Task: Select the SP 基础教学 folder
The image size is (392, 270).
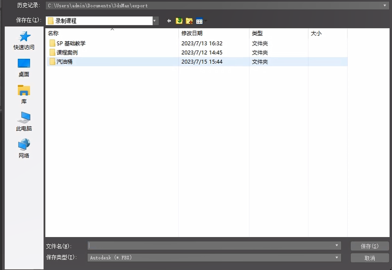Action: 71,43
